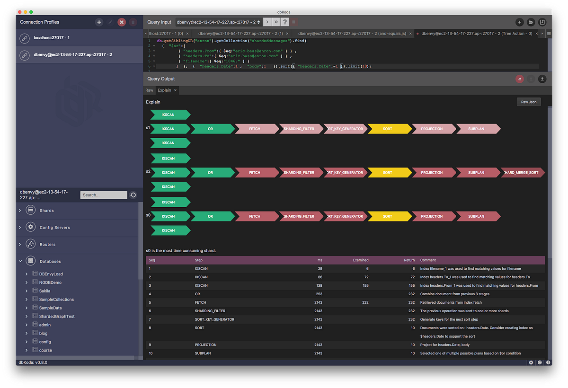The width and height of the screenshot is (568, 388).
Task: Add a new connection profile with the plus button
Action: pos(99,22)
